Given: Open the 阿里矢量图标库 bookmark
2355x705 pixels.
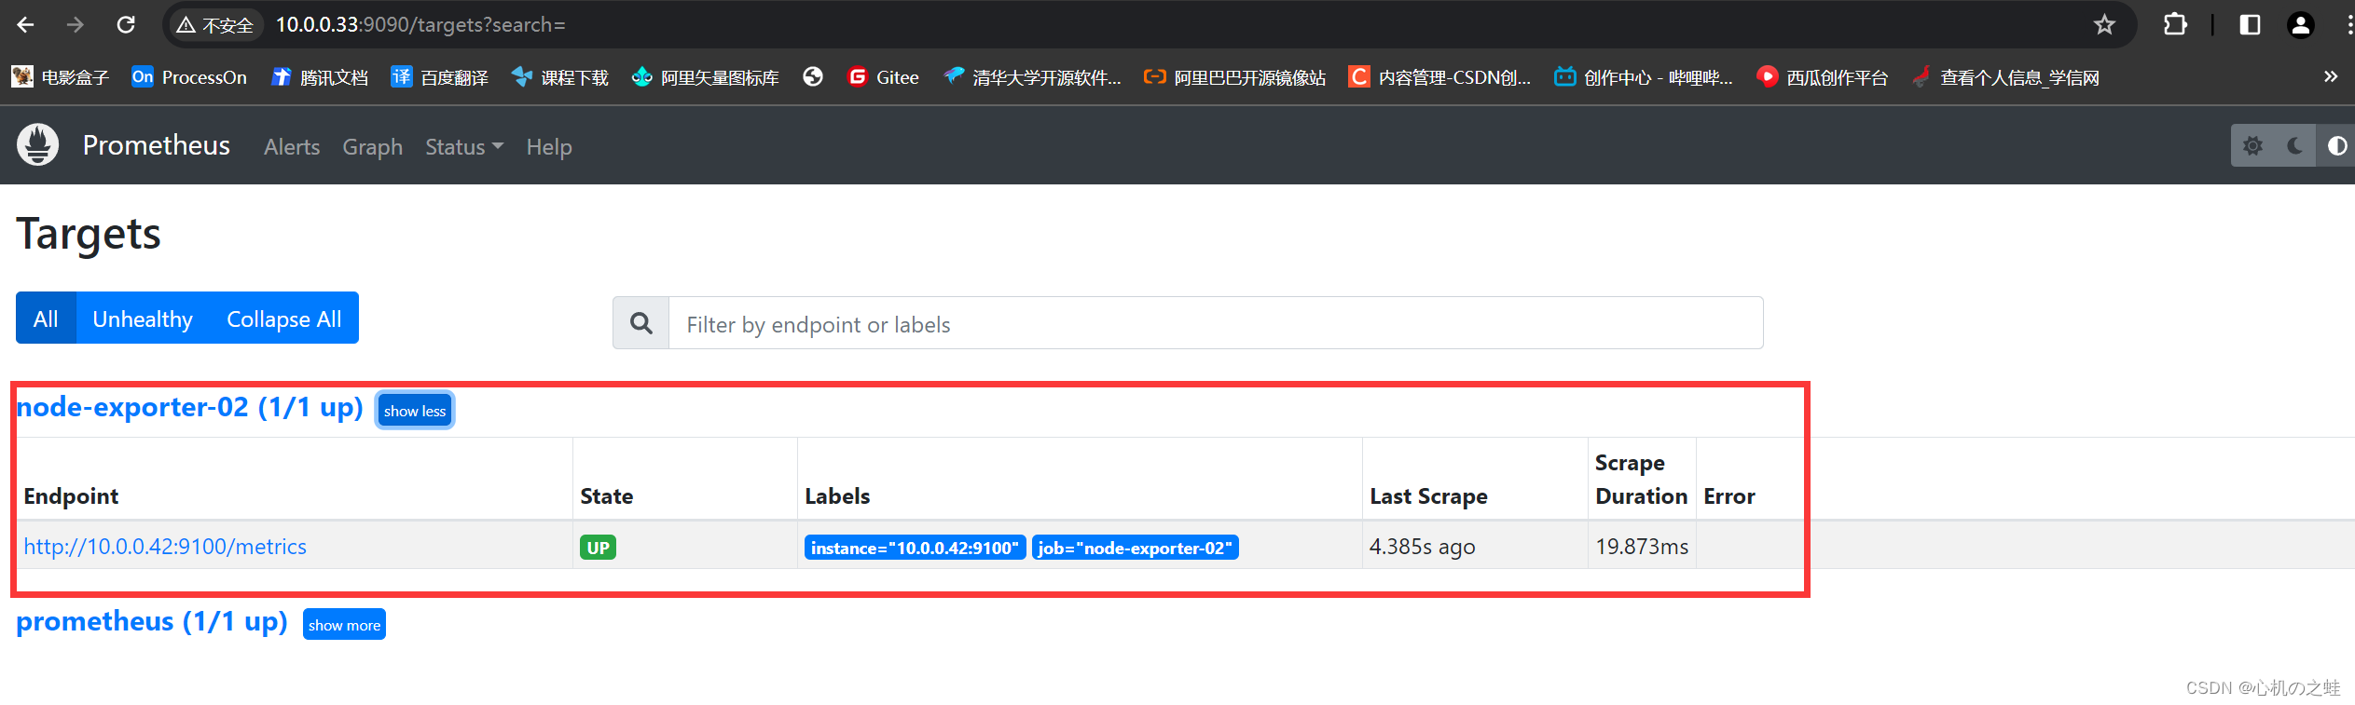Looking at the screenshot, I should [x=706, y=77].
